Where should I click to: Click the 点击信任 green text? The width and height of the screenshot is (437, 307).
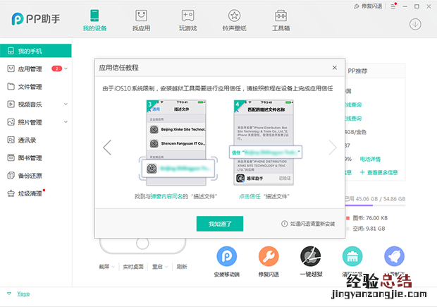point(250,196)
